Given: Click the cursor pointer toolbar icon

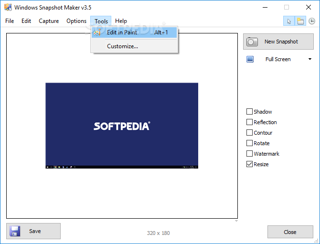Looking at the screenshot, I should [289, 21].
